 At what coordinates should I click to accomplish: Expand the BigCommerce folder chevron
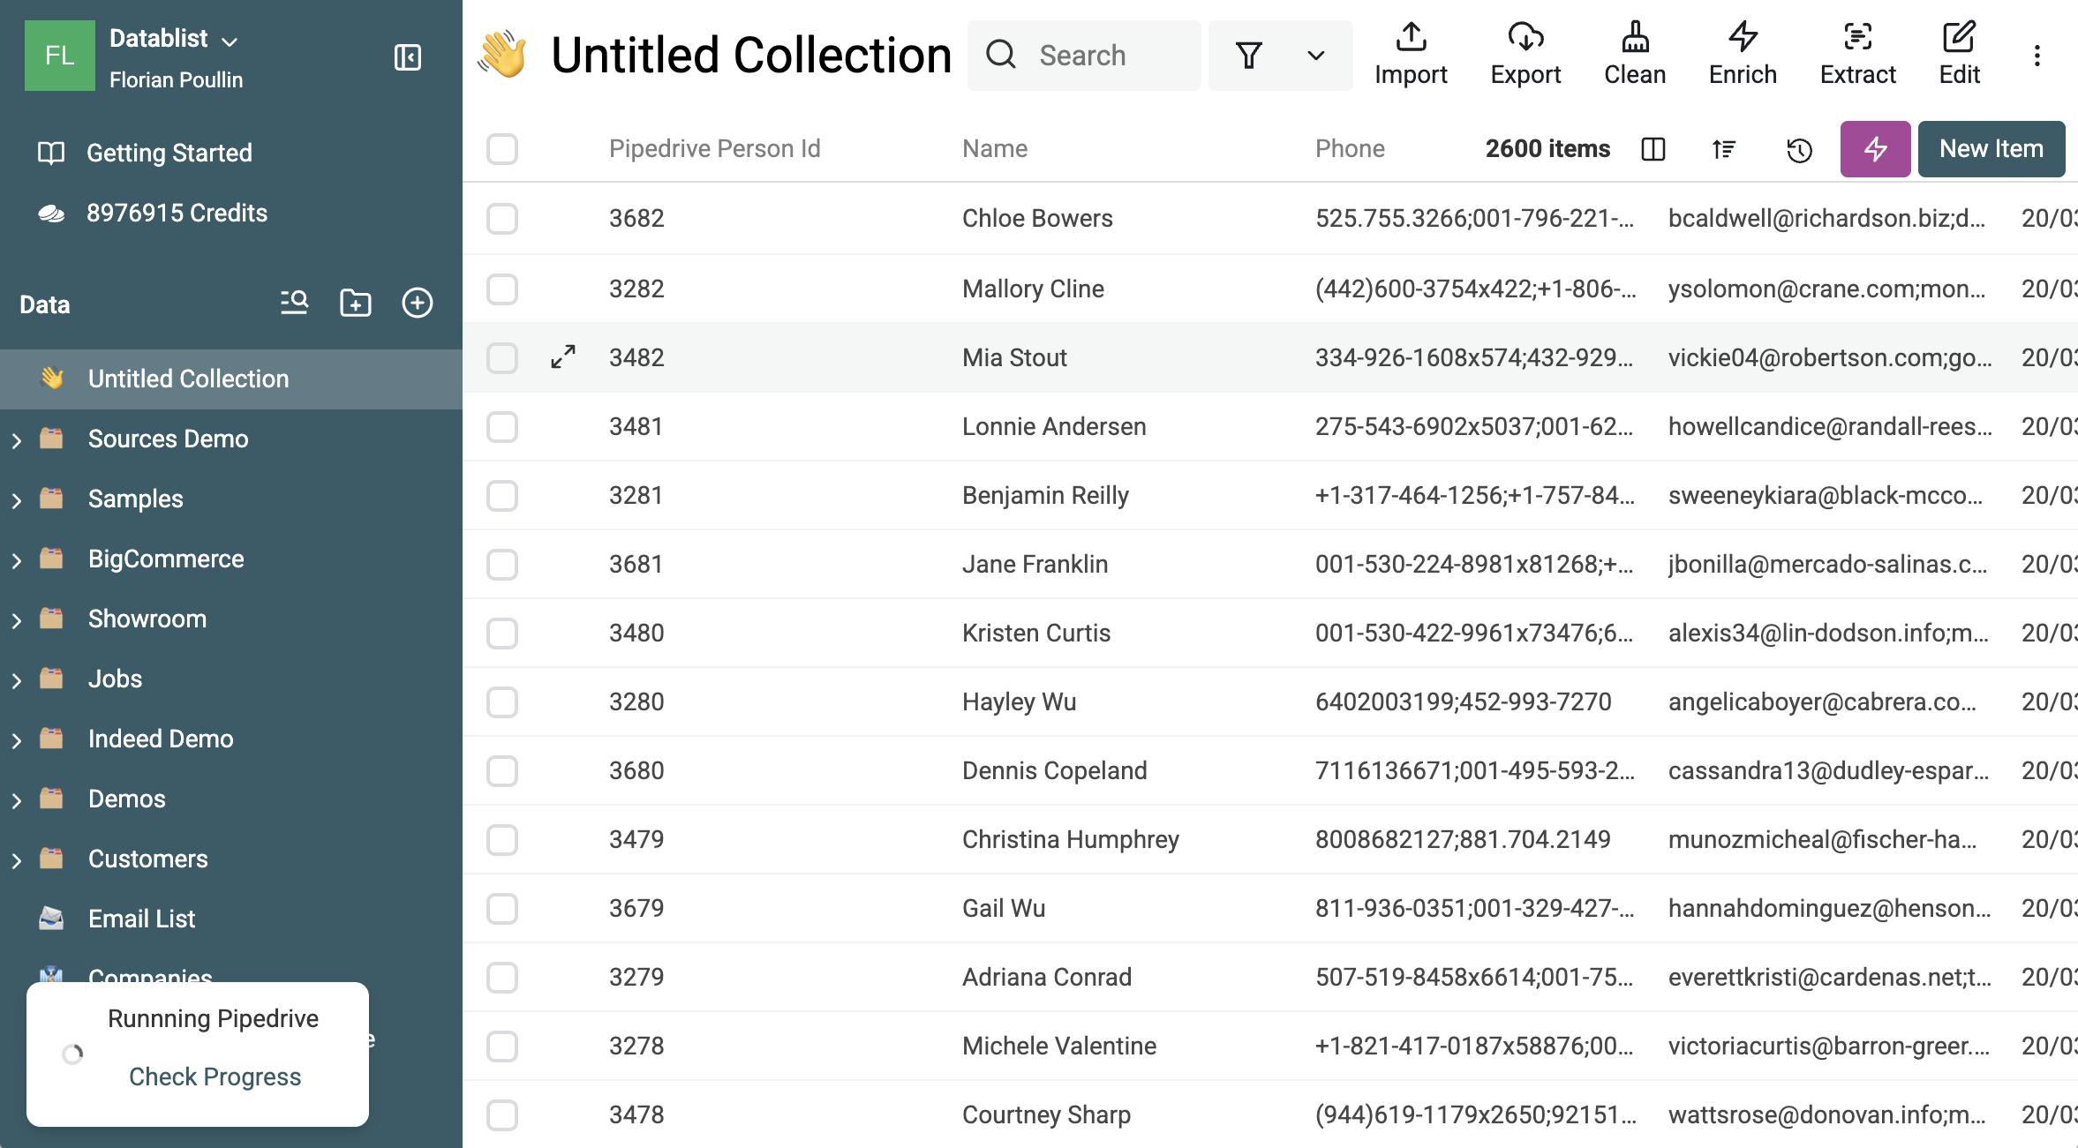[16, 559]
